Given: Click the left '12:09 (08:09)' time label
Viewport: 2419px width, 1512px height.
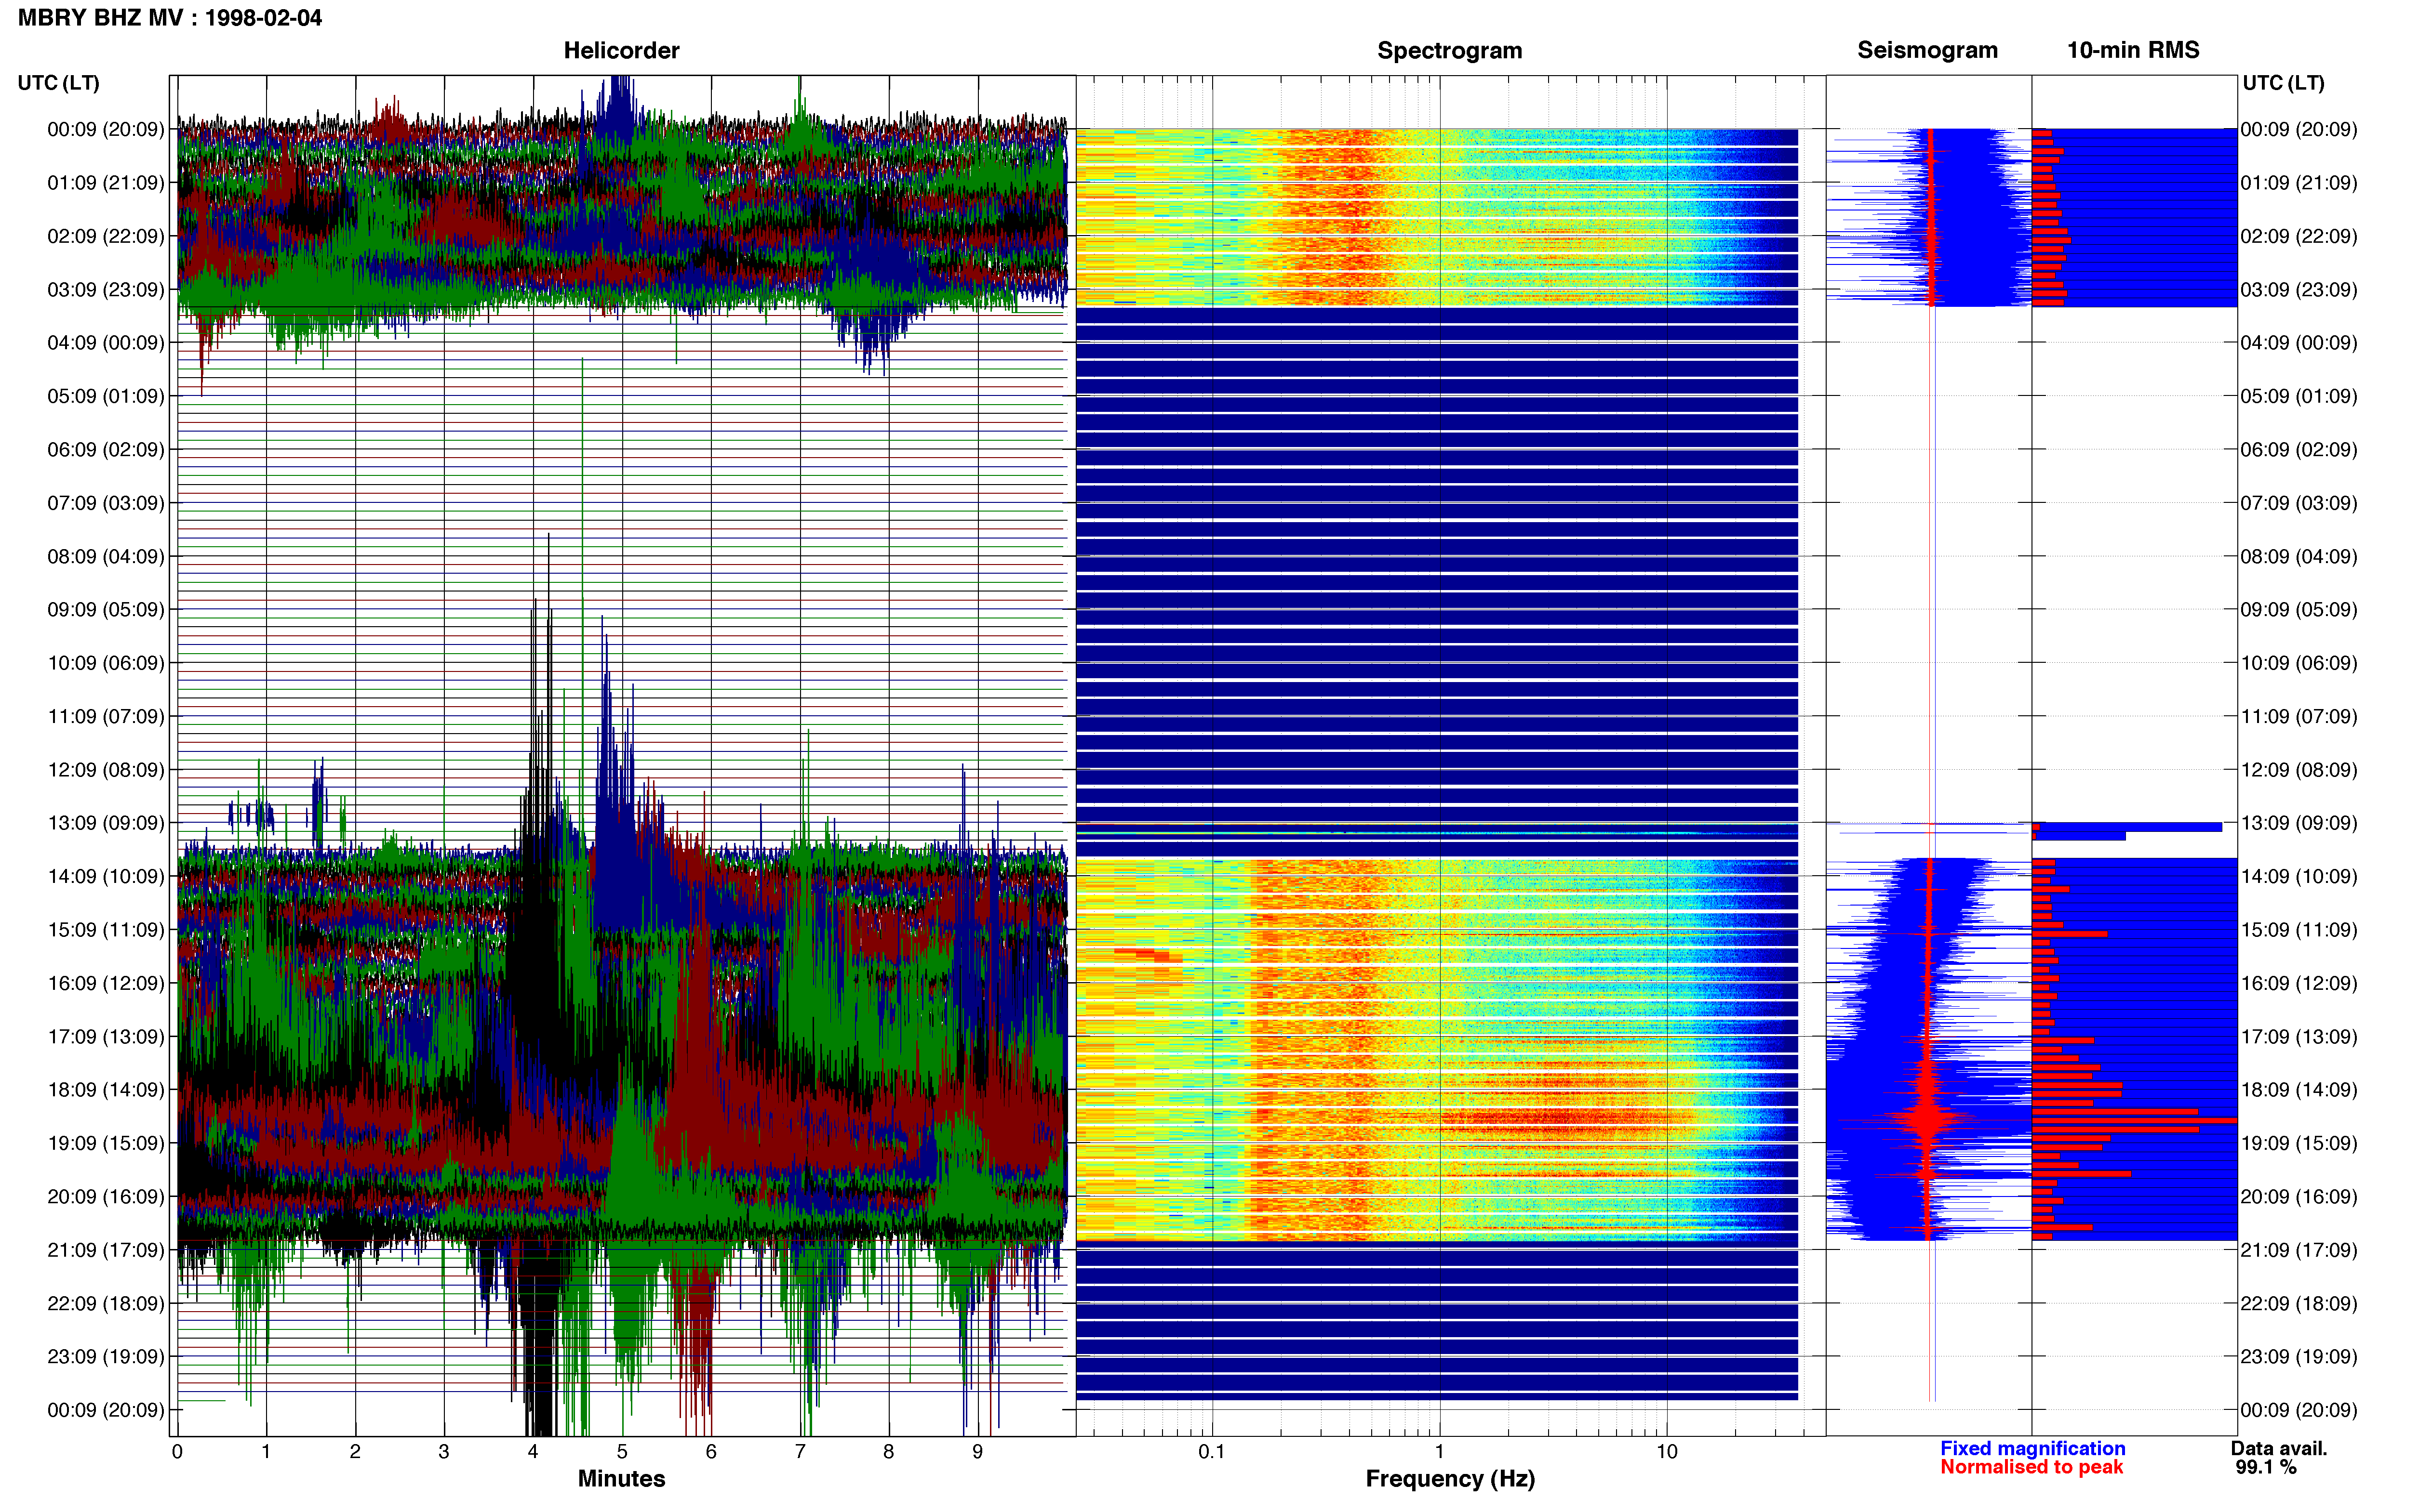Looking at the screenshot, I should pos(106,770).
